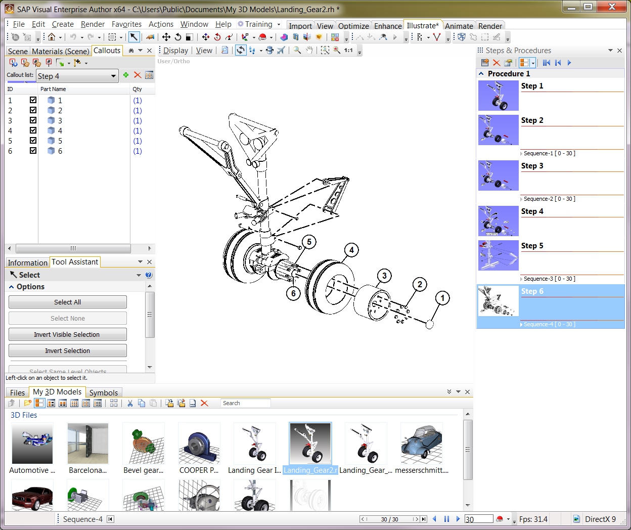Screen dimensions: 631x530
Task: Delete step with red X in Steps panel
Action: pyautogui.click(x=497, y=63)
